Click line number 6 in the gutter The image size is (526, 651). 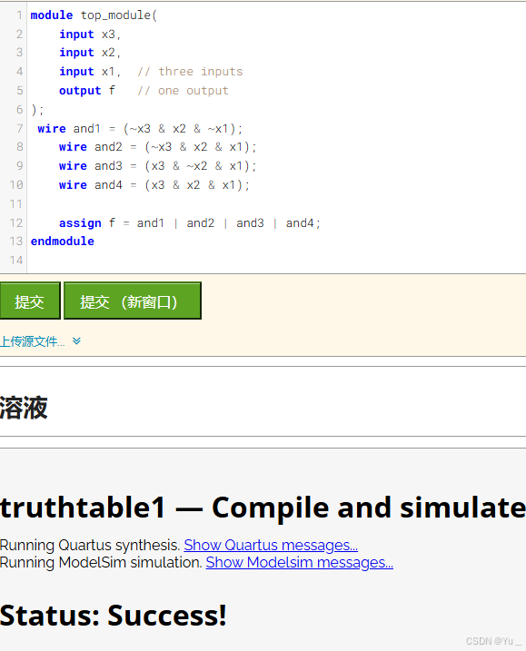(x=19, y=110)
